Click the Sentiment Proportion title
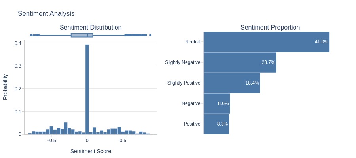Screen dimensions: 356x158 (x=270, y=27)
